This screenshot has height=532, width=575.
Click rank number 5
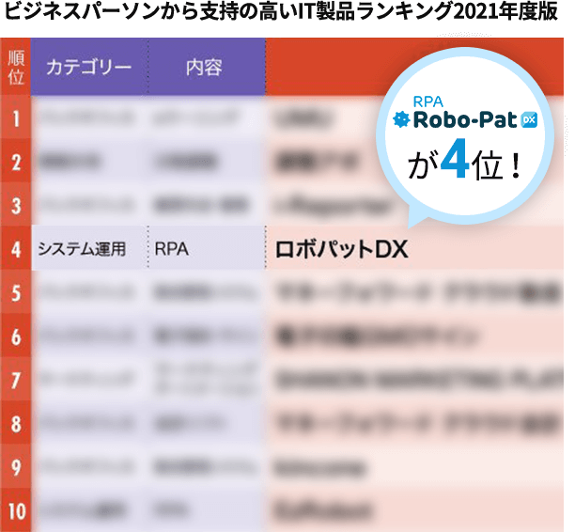[16, 292]
